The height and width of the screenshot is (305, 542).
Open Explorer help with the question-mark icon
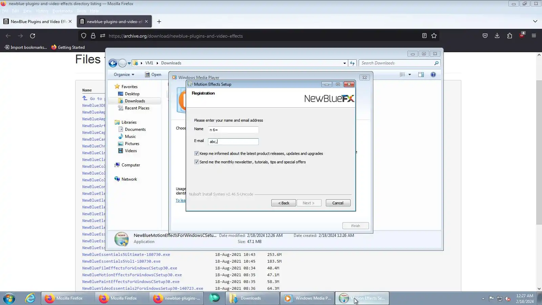pyautogui.click(x=433, y=75)
